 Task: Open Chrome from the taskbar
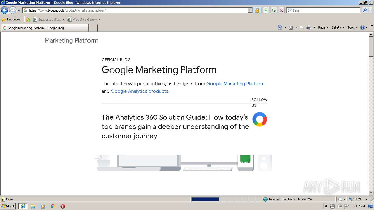[53, 206]
